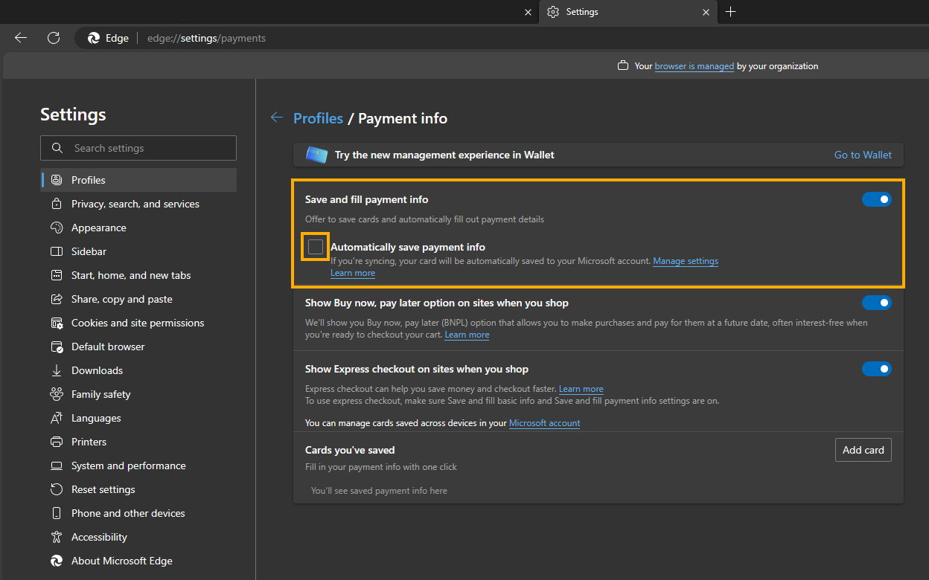Image resolution: width=929 pixels, height=580 pixels.
Task: Click the Edge logo in address bar
Action: 94,38
